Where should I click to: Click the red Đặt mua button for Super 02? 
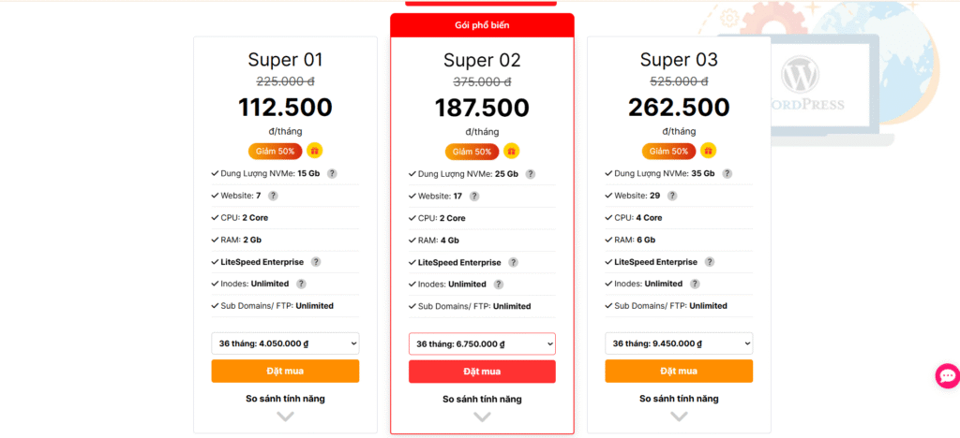(x=482, y=372)
